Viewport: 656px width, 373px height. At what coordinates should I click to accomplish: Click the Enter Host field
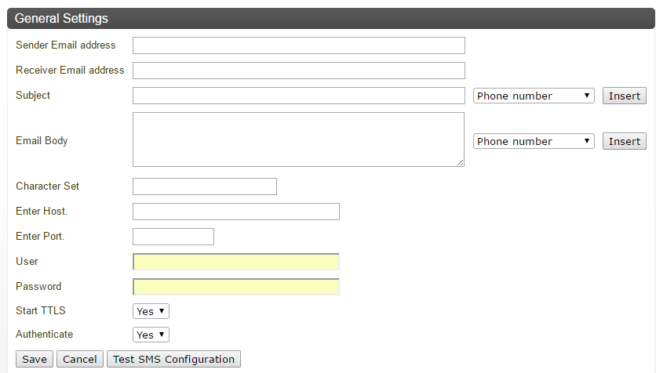pyautogui.click(x=235, y=212)
